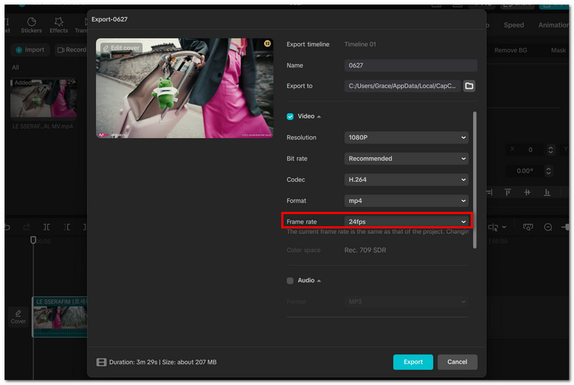574x385 pixels.
Task: Click the Export button
Action: pyautogui.click(x=413, y=362)
